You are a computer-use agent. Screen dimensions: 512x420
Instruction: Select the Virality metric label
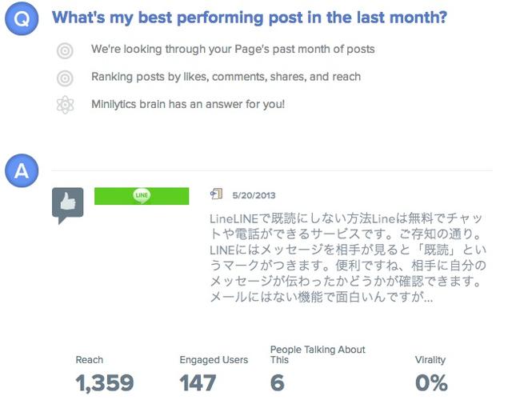(x=431, y=360)
